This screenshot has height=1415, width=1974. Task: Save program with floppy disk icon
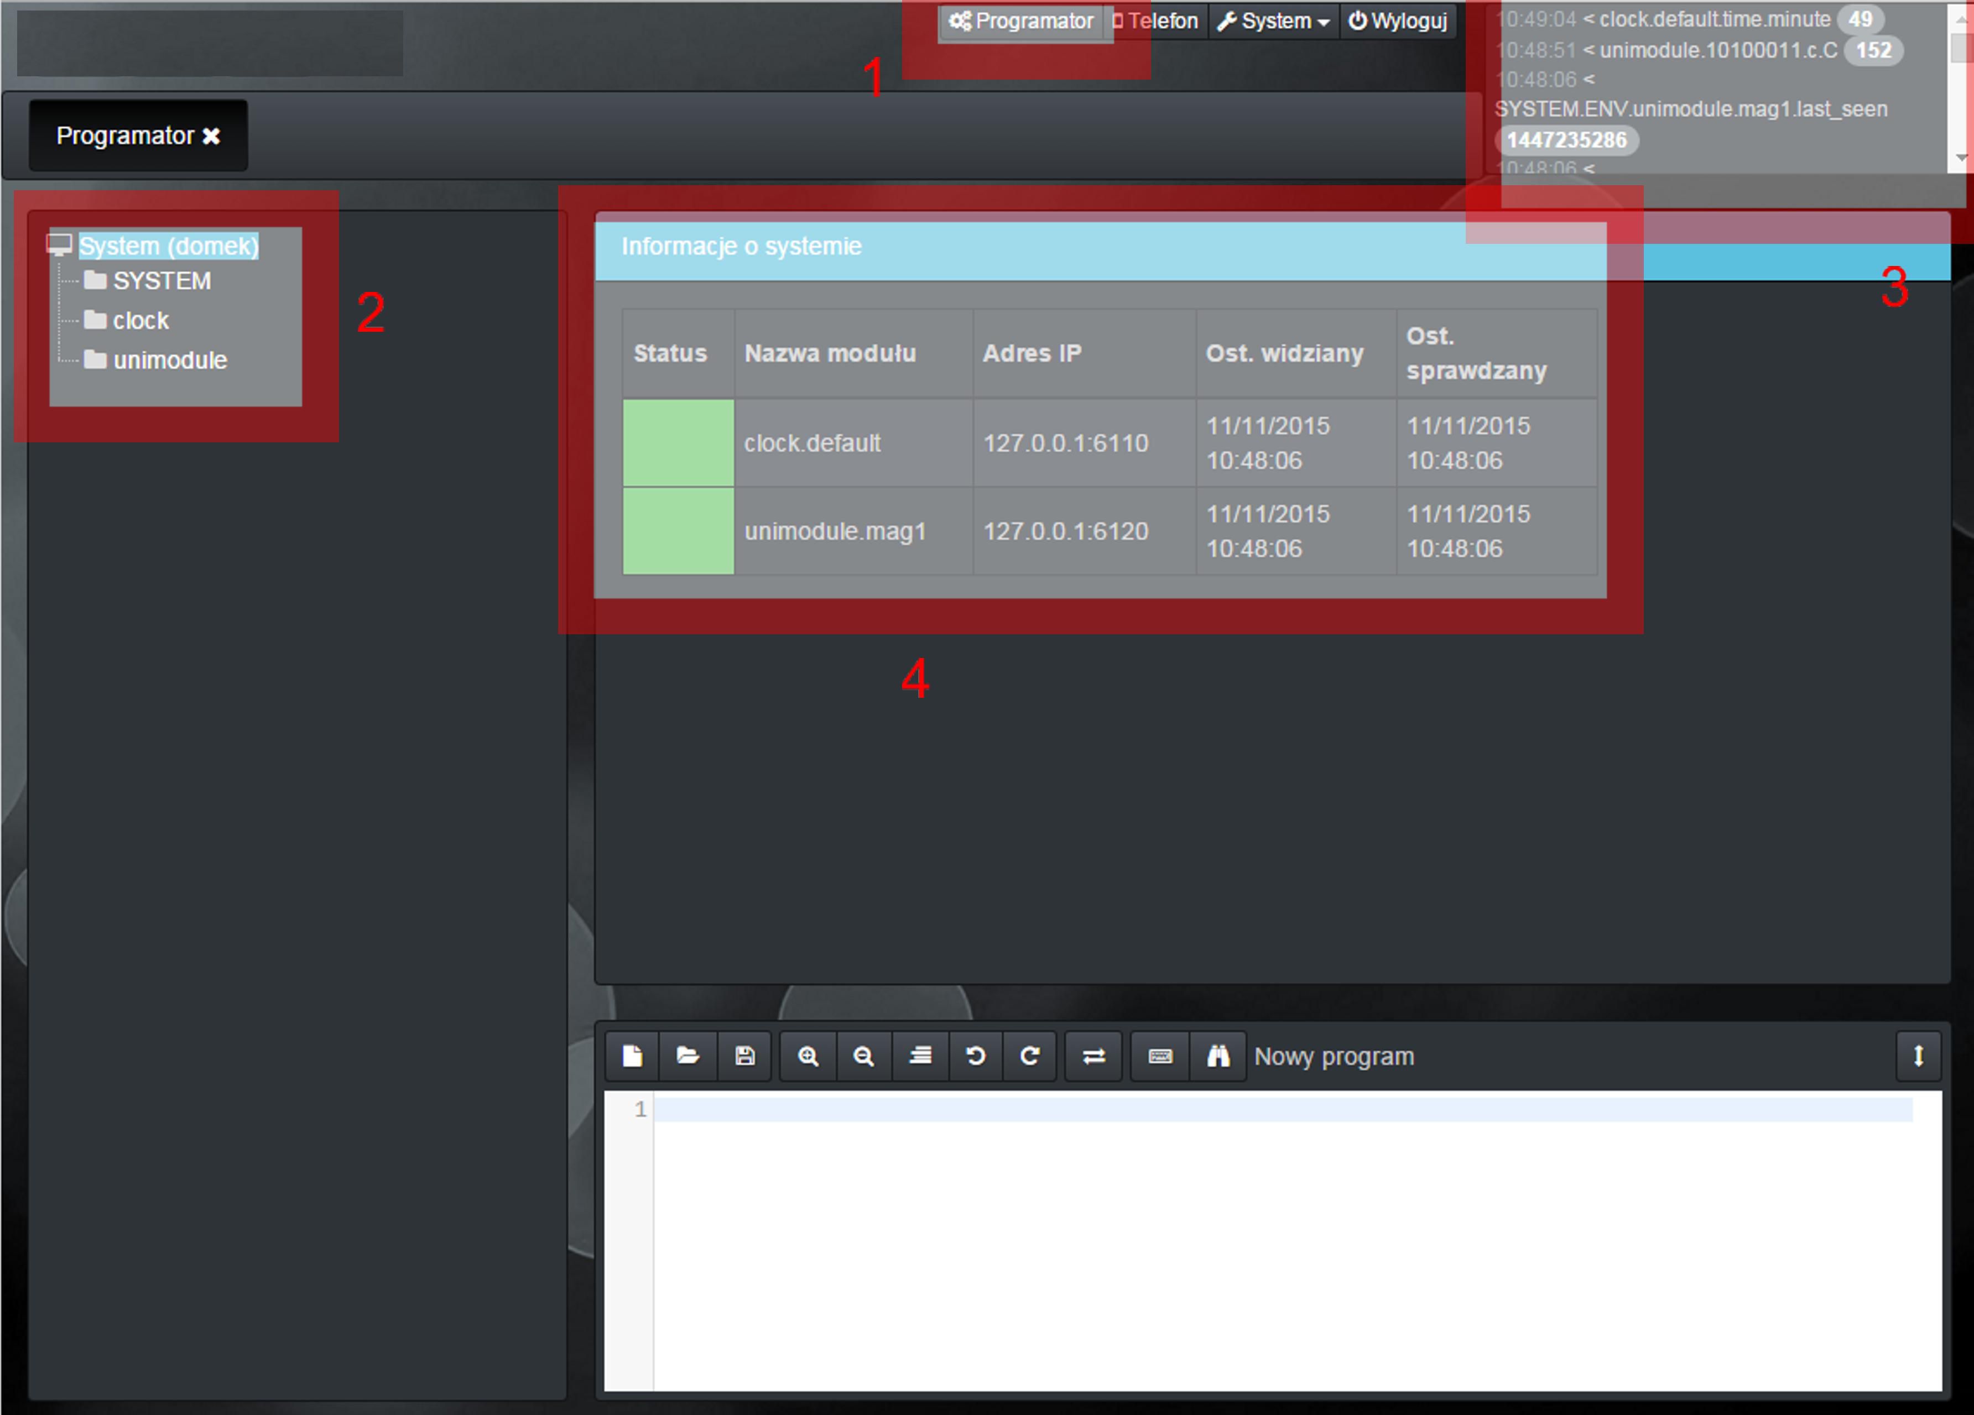point(745,1057)
